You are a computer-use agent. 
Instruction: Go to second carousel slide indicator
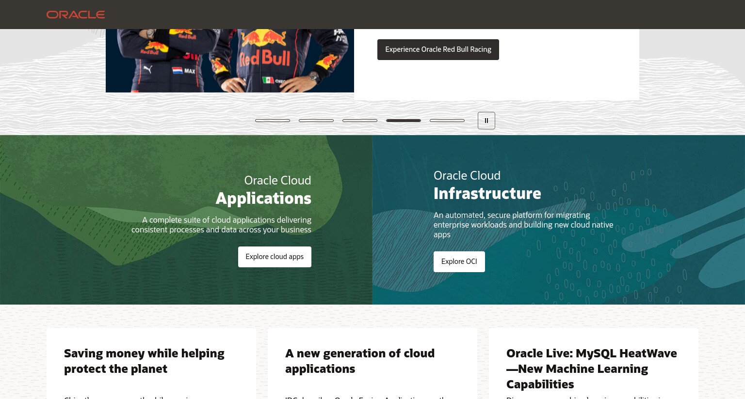tap(316, 121)
